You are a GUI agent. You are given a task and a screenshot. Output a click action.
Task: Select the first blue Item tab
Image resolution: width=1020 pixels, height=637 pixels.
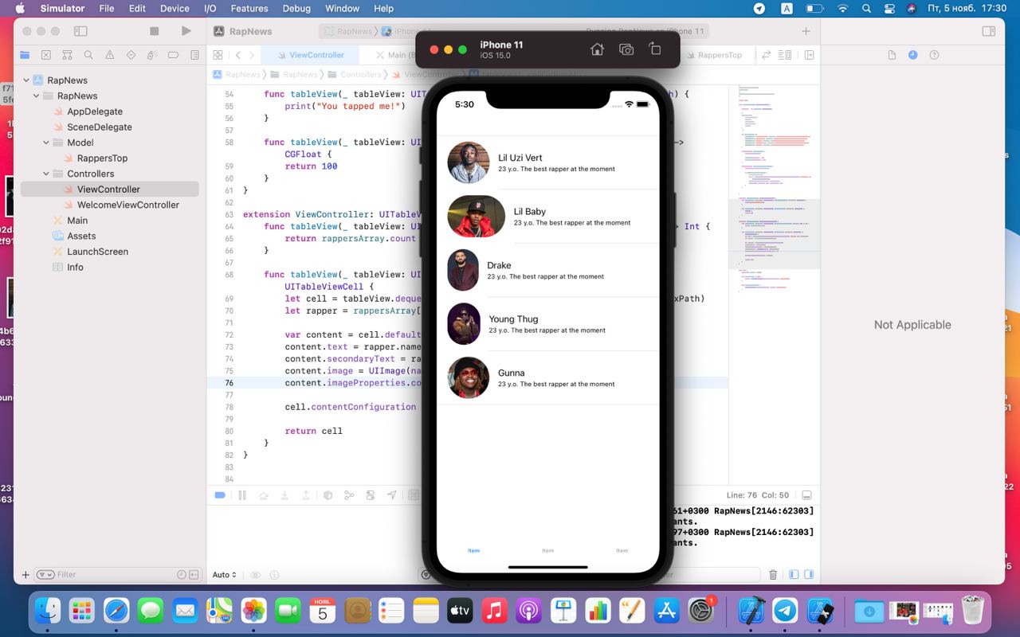point(474,550)
